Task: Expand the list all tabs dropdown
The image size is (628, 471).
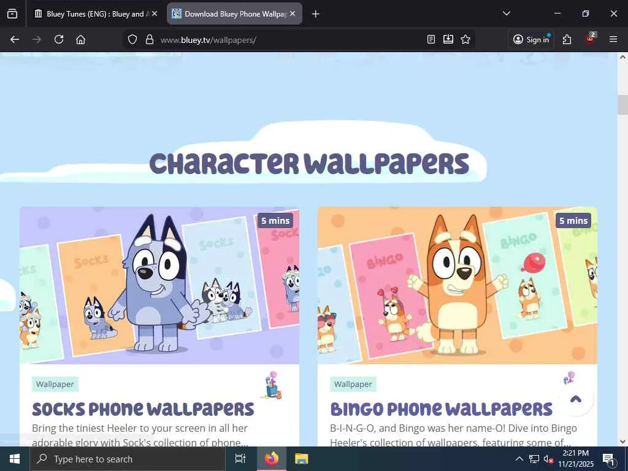Action: click(506, 13)
